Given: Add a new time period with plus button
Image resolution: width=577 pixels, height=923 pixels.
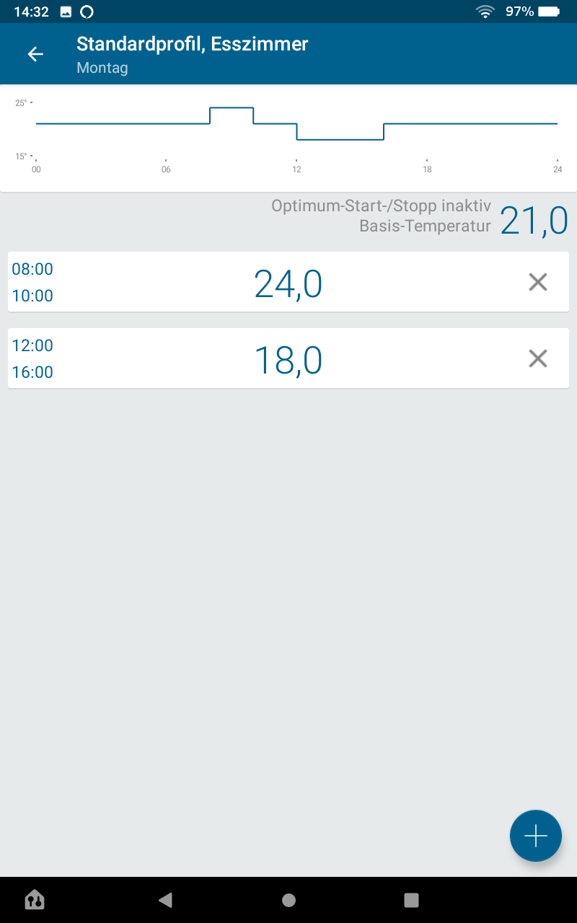Looking at the screenshot, I should click(x=535, y=836).
